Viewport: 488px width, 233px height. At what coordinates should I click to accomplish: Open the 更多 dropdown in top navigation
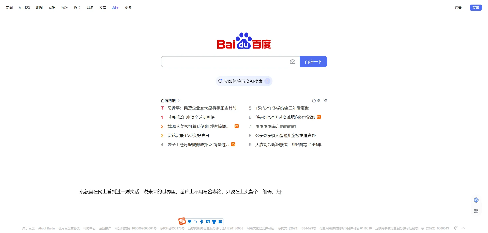point(128,8)
